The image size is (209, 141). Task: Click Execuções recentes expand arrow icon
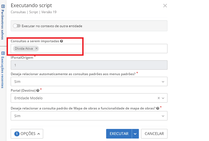(3, 53)
